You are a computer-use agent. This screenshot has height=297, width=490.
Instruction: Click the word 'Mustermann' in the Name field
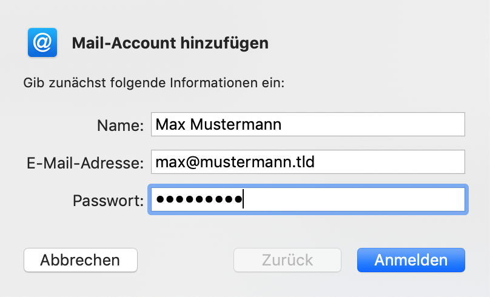coord(236,124)
